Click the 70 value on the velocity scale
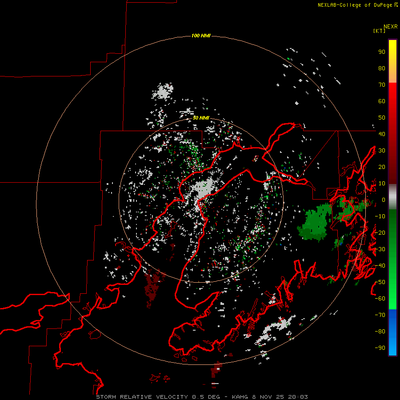 point(382,85)
